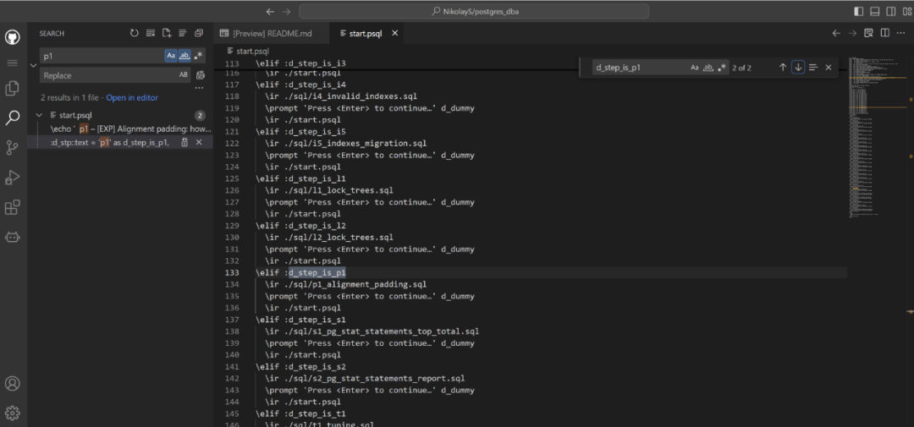Screen dimensions: 914x427
Task: Click the Replace All icon
Action: (x=200, y=75)
